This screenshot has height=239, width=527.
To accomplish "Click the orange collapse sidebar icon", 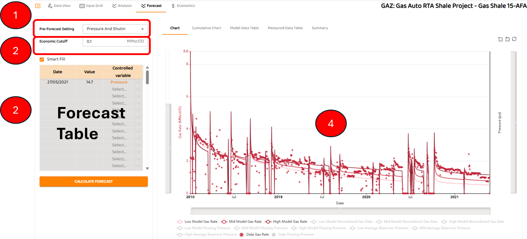I will pyautogui.click(x=38, y=6).
